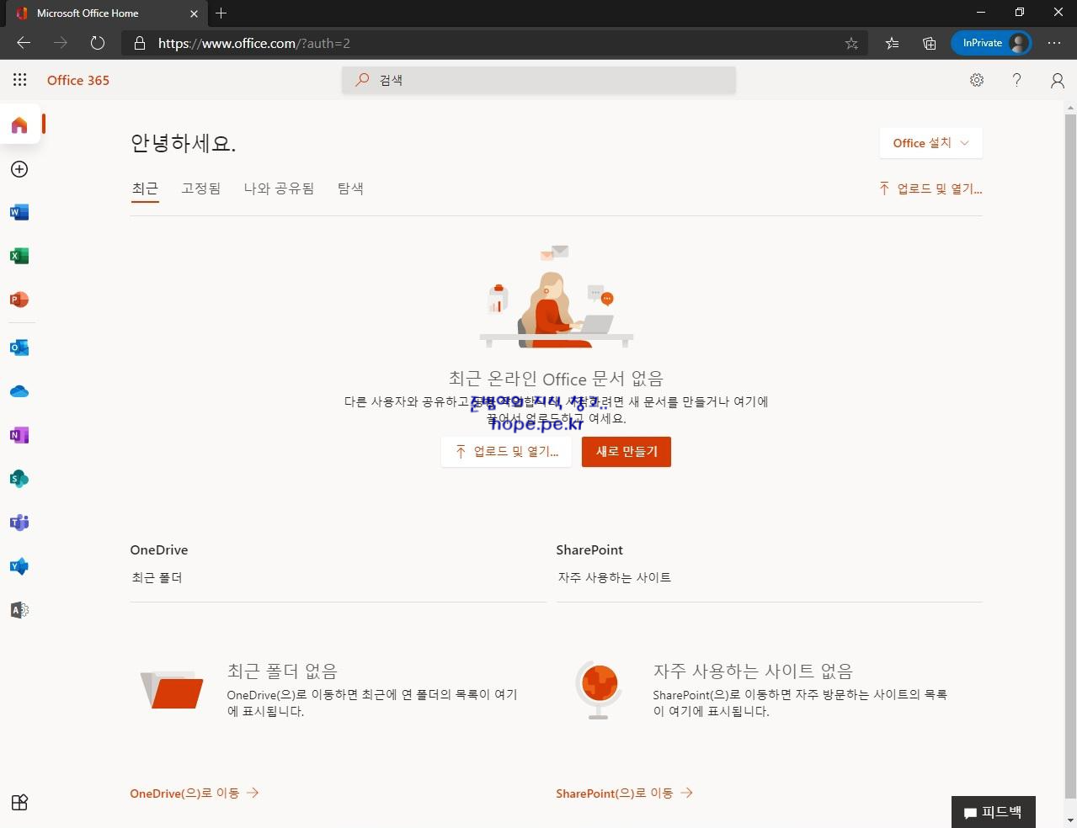
Task: Click the Office 365 title link
Action: pos(78,80)
